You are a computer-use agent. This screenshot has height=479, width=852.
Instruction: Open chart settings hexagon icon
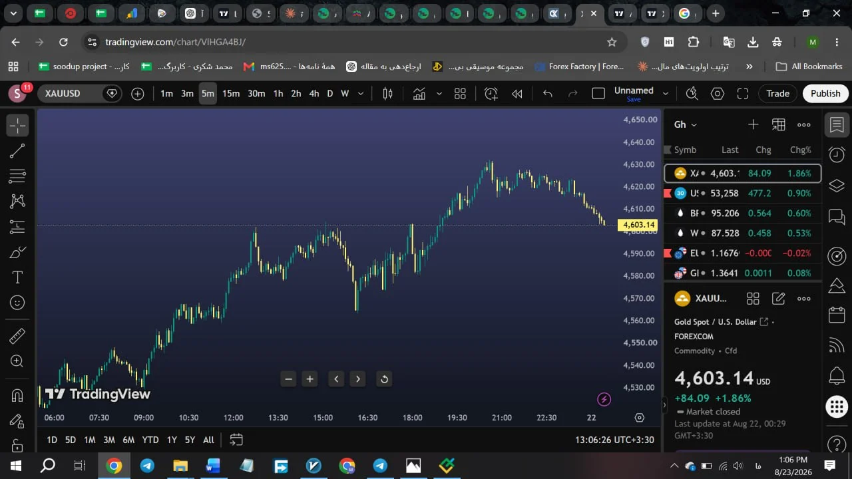click(x=718, y=94)
